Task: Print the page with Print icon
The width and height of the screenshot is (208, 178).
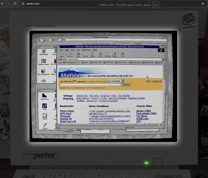Action: [x=123, y=55]
